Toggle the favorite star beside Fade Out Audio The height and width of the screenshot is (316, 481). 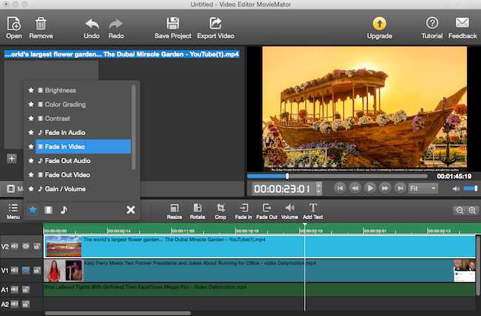tap(31, 161)
